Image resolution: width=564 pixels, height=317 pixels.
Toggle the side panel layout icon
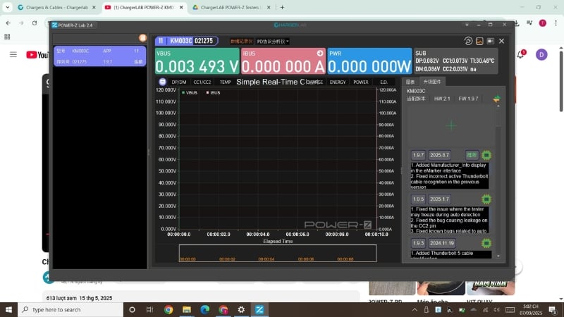click(490, 41)
